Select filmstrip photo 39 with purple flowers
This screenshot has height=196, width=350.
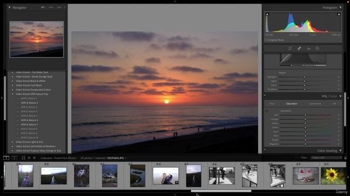[x=26, y=176]
